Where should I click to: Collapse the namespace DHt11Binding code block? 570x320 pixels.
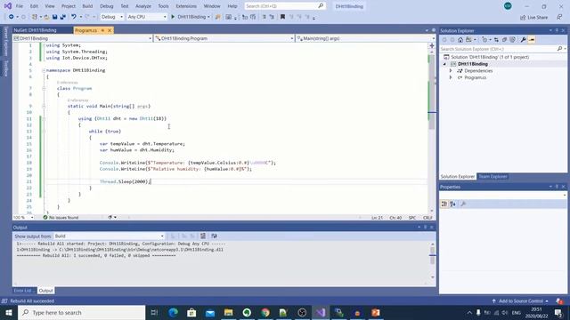pyautogui.click(x=44, y=70)
